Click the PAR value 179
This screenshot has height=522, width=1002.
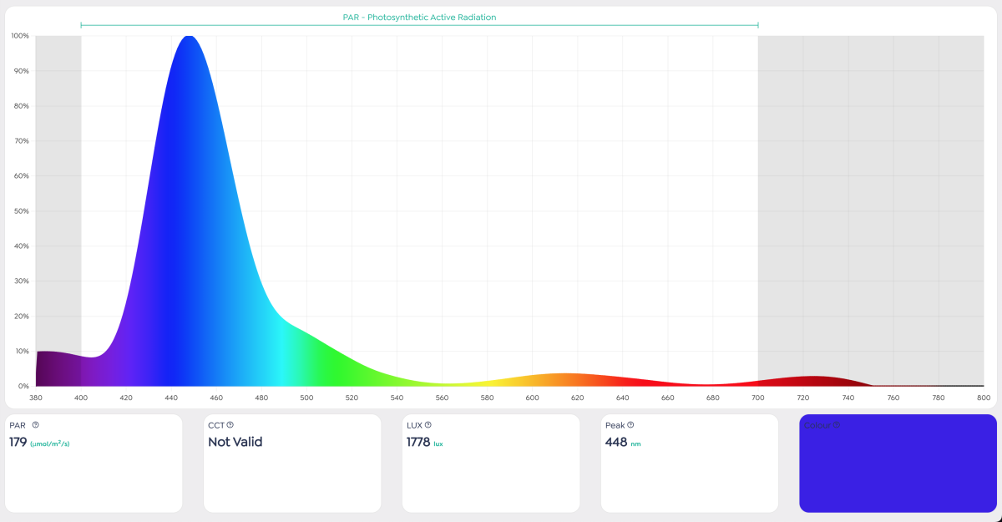point(18,442)
